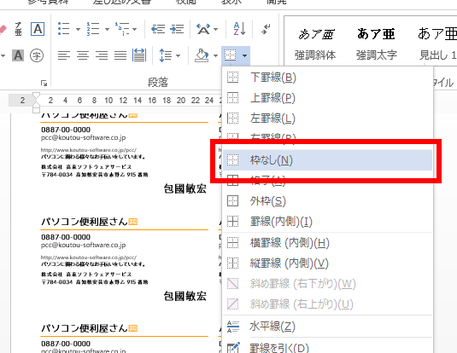Click the 枠なし border icon in menu
Image resolution: width=457 pixels, height=353 pixels.
[x=232, y=159]
